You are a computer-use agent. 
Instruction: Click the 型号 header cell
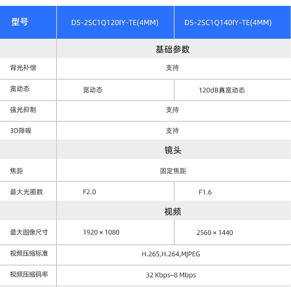pyautogui.click(x=28, y=22)
